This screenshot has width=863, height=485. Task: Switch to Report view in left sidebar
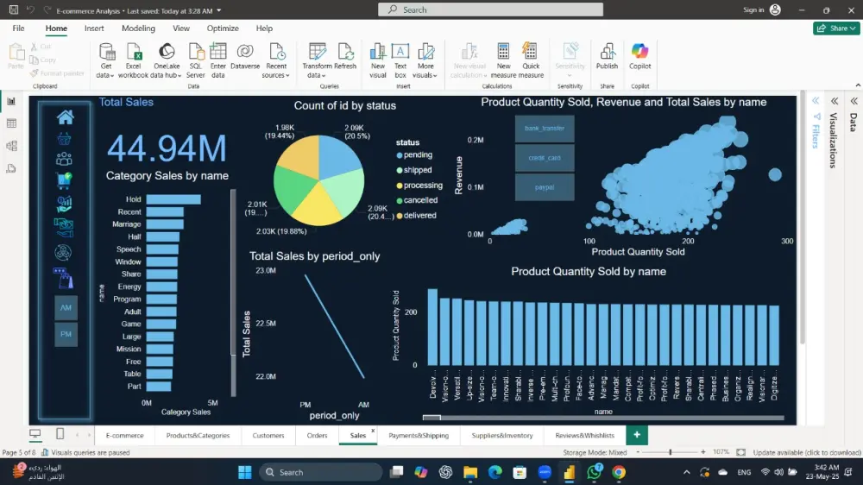(11, 101)
